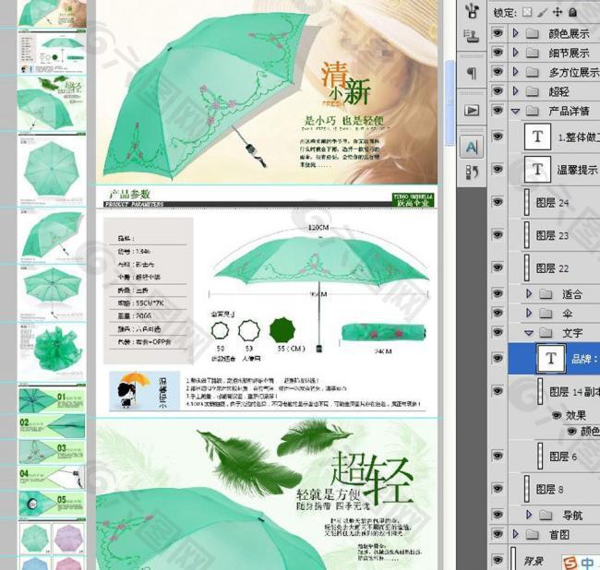This screenshot has width=600, height=570.
Task: Click the open eight-rib umbrella top-view thumbnail
Action: point(52,170)
